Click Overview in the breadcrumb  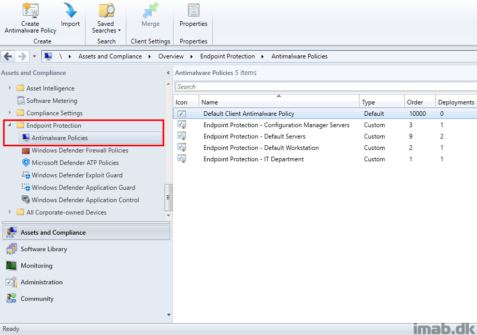[171, 56]
